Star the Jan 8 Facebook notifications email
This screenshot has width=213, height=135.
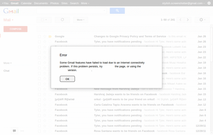point(44,110)
